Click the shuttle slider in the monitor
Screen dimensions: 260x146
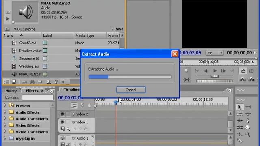point(215,77)
